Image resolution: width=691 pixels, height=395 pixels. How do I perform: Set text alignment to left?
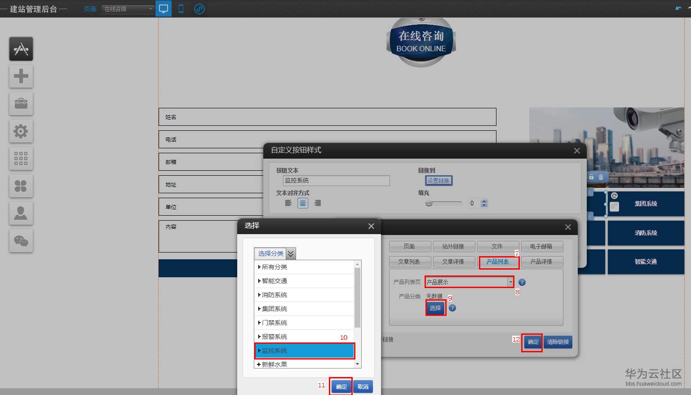tap(288, 203)
